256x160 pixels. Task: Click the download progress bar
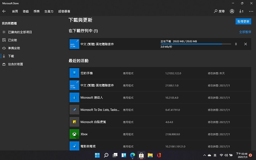coord(196,44)
